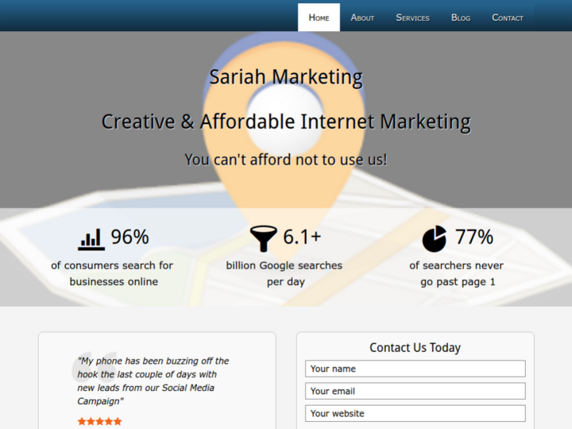
Task: Navigate to the Contact page
Action: coord(508,17)
